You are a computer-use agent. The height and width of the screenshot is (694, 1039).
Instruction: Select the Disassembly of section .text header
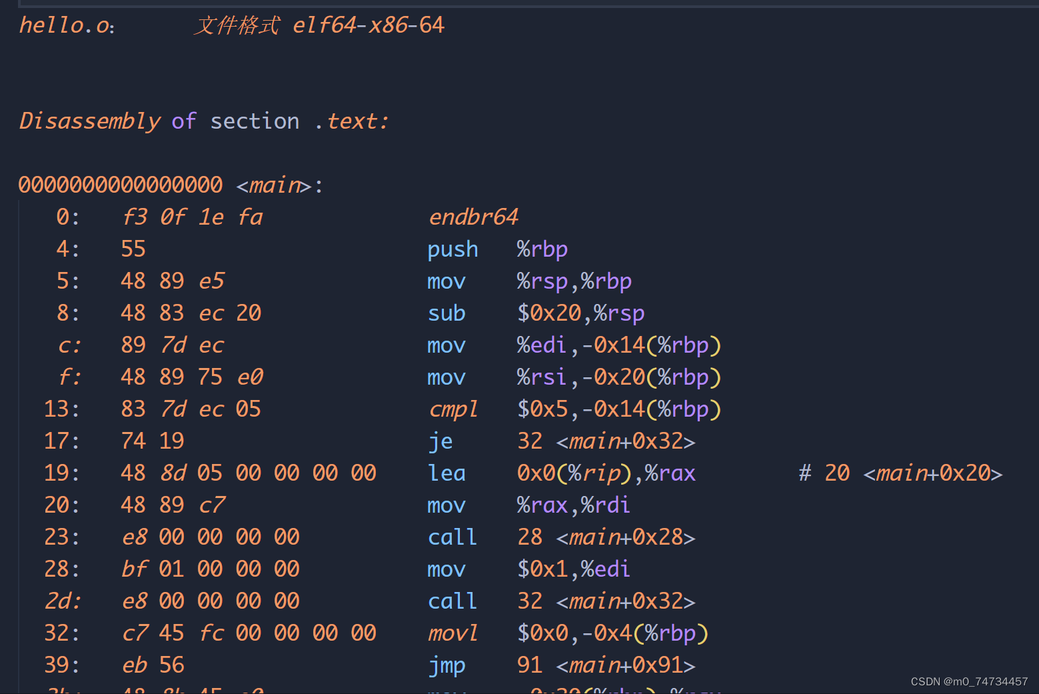pos(203,121)
